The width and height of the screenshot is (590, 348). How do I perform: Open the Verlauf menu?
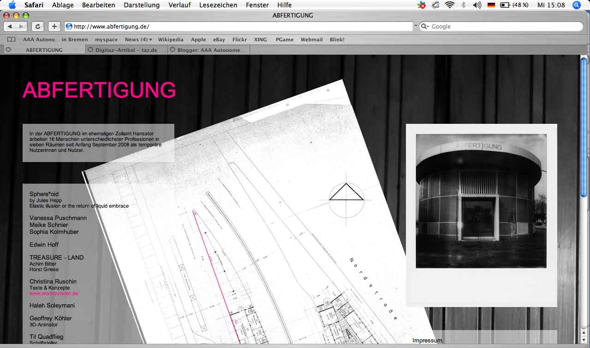pos(179,5)
